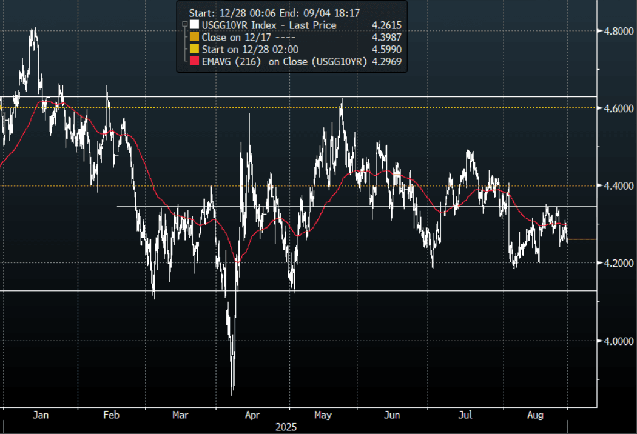
Task: Click the EMAVG value 4.2969
Action: pyautogui.click(x=386, y=62)
